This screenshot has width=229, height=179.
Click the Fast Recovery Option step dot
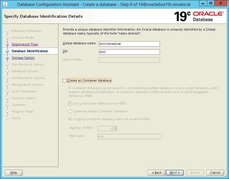(x=8, y=64)
